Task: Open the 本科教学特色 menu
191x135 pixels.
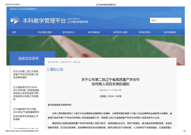Action: click(144, 32)
